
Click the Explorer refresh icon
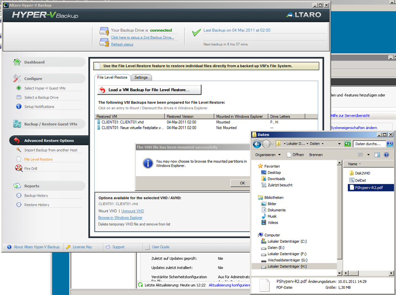348,144
